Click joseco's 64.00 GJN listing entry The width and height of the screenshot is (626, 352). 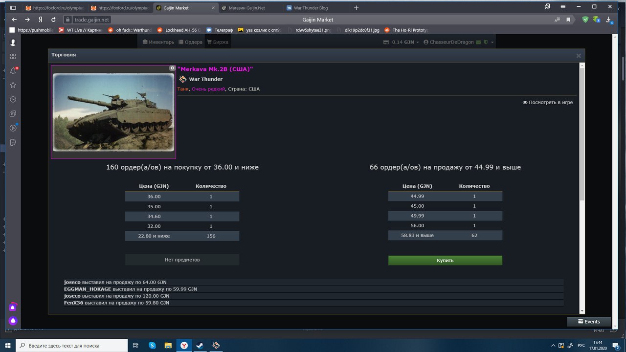point(313,282)
